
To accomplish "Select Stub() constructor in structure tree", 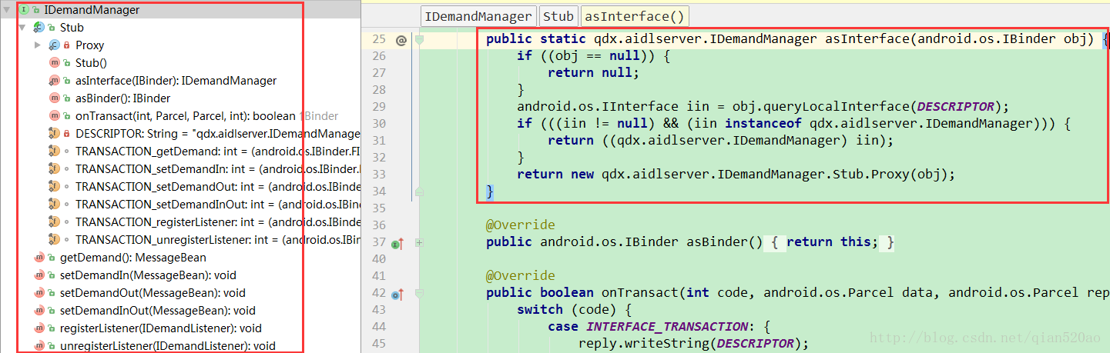I will (91, 63).
